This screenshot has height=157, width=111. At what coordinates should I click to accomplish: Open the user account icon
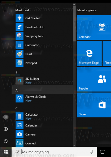coord(6,117)
